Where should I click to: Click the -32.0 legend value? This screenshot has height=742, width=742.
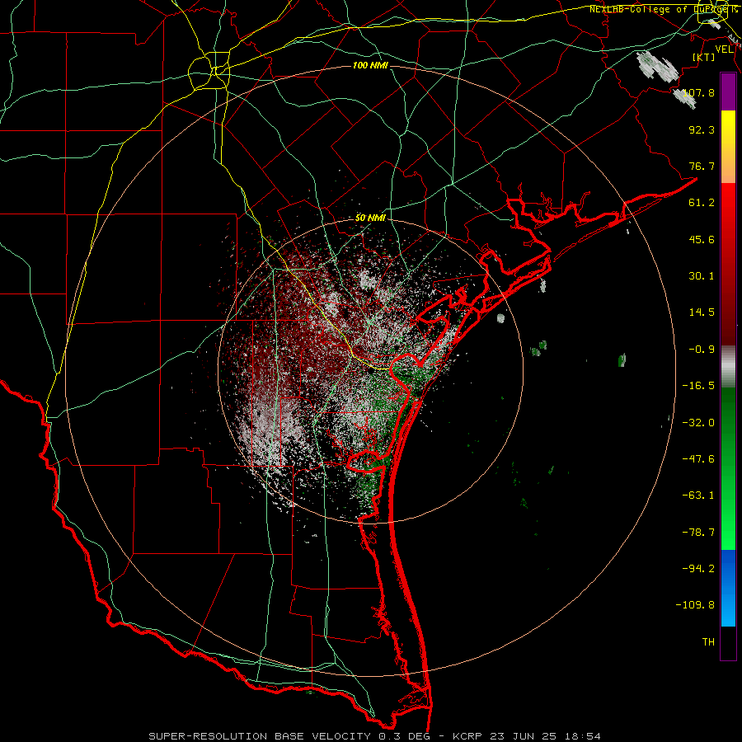click(x=698, y=423)
